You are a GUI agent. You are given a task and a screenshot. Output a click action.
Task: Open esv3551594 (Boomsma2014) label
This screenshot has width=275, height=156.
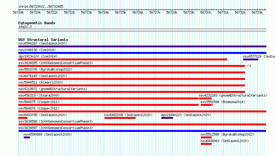223,102
